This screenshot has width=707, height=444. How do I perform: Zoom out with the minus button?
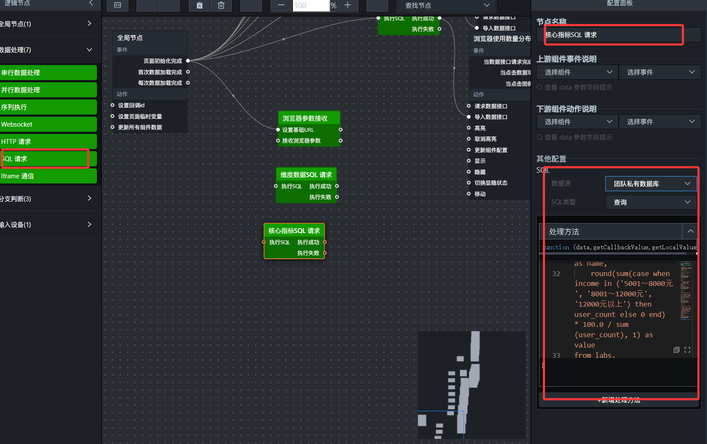tap(281, 5)
